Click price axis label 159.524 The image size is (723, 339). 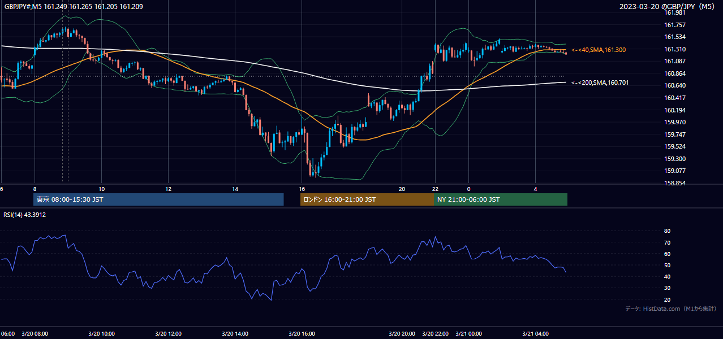674,146
